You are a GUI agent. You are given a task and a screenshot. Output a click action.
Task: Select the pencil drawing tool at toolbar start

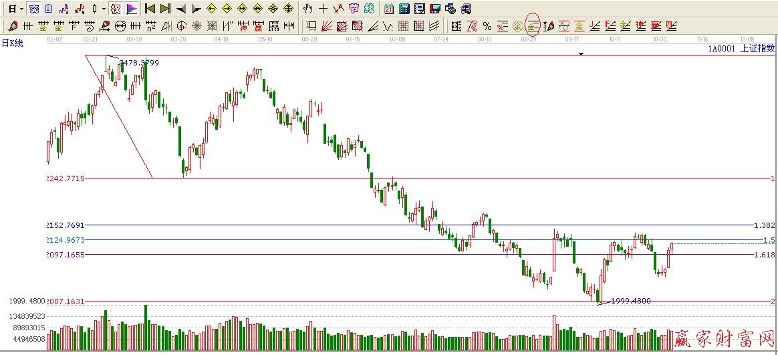[x=13, y=27]
